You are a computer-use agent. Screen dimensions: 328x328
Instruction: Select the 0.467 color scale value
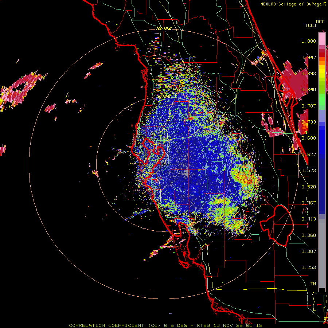[309, 203]
